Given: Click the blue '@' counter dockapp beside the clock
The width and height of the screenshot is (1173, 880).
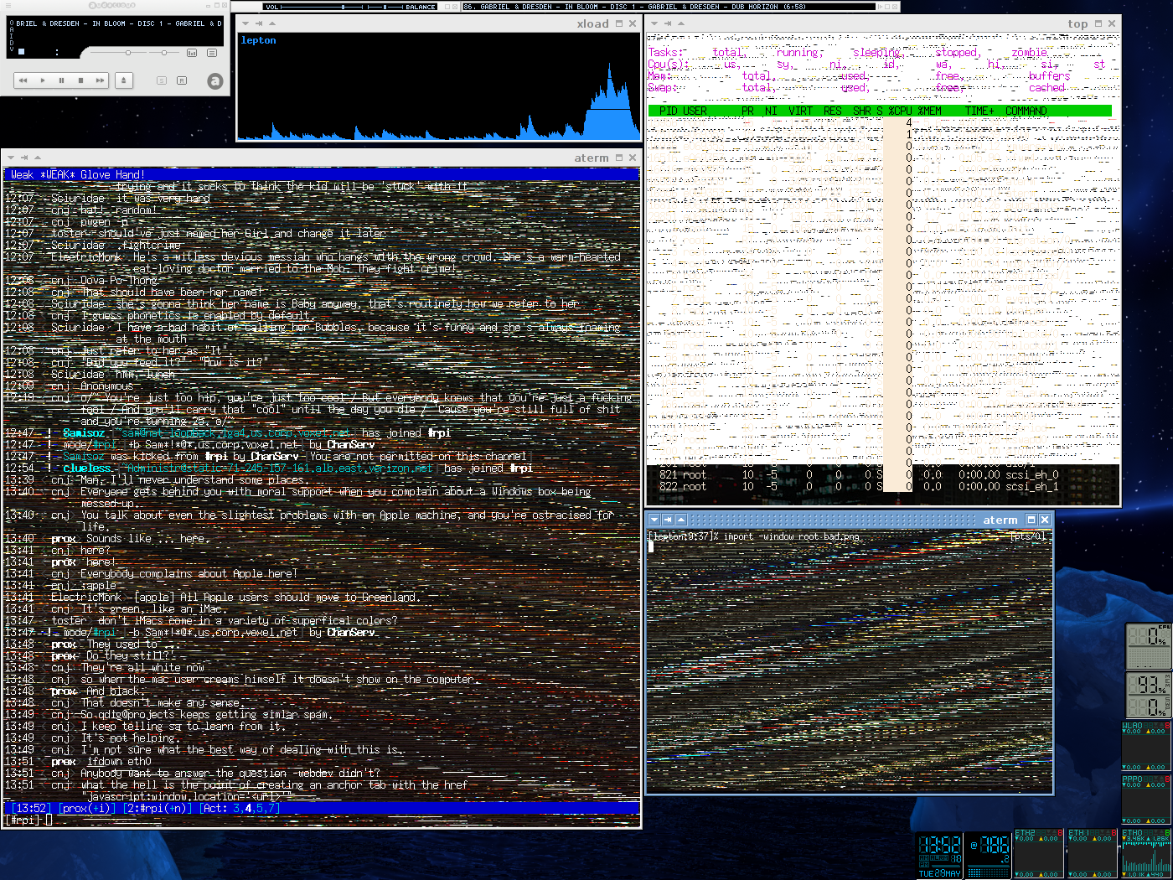Looking at the screenshot, I should (988, 855).
